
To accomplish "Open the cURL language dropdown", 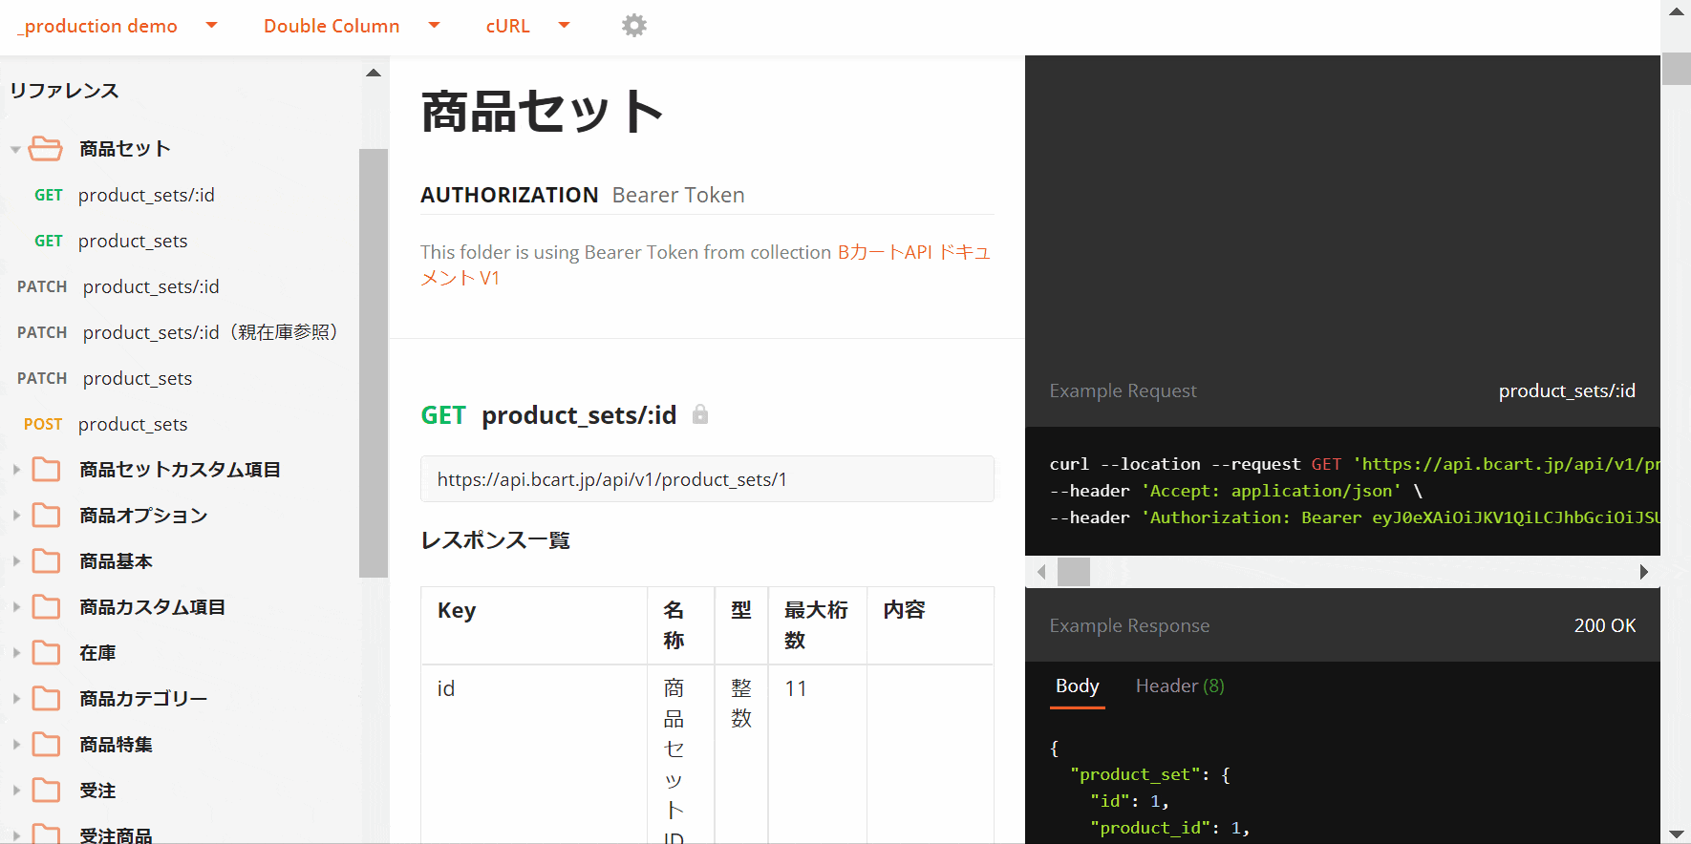I will point(527,26).
